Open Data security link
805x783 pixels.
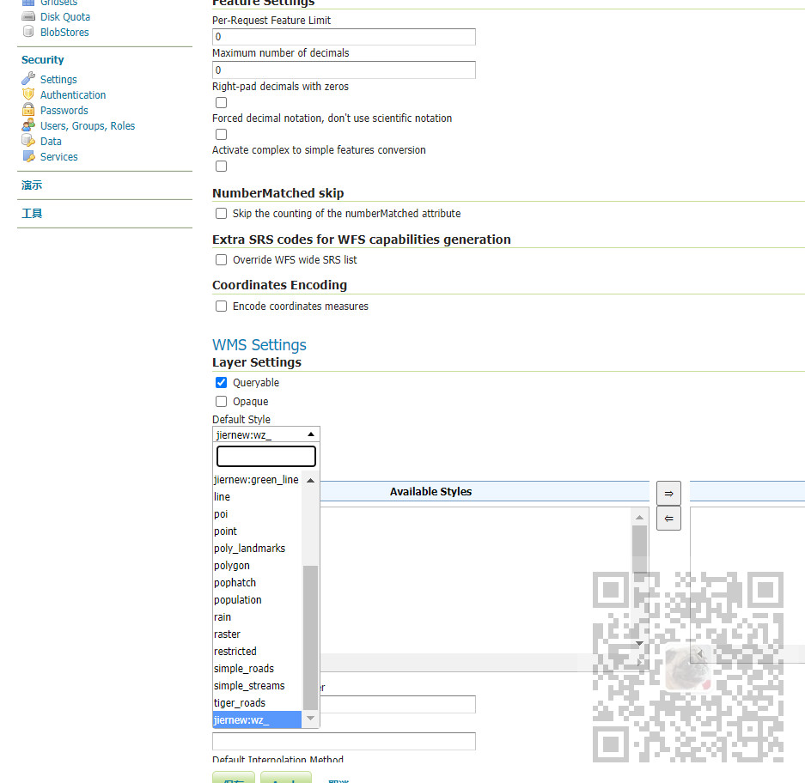coord(51,141)
